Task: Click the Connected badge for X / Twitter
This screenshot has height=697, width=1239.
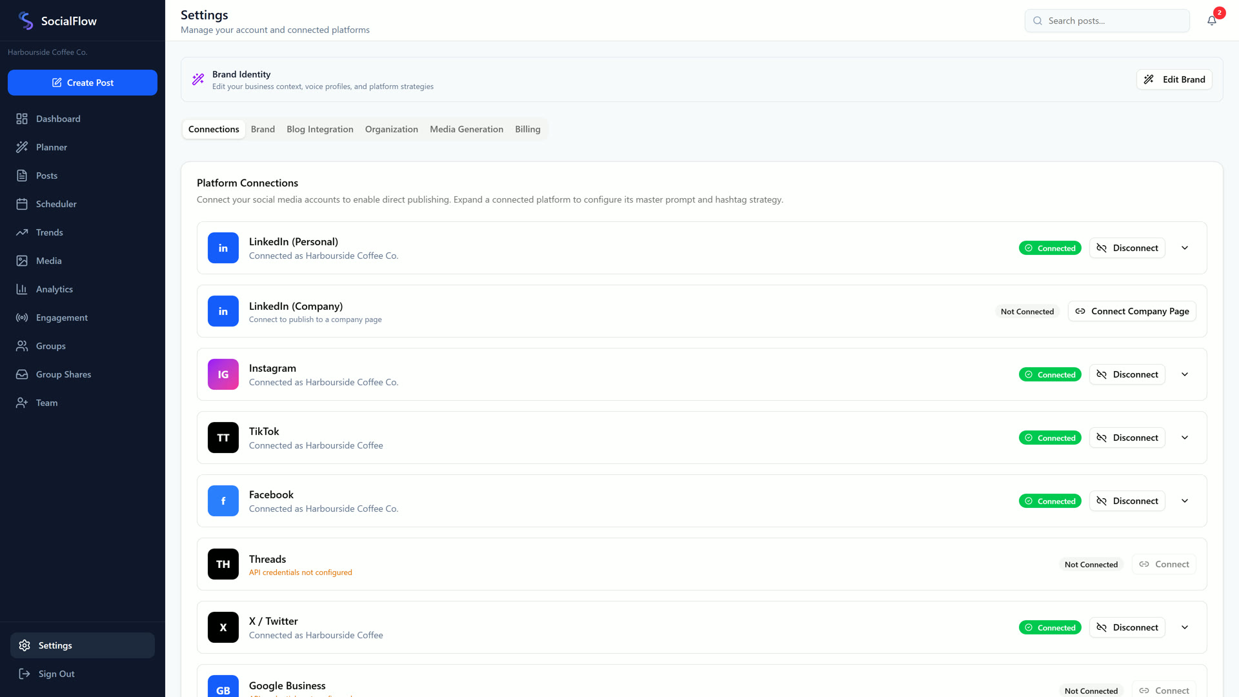Action: click(1050, 627)
